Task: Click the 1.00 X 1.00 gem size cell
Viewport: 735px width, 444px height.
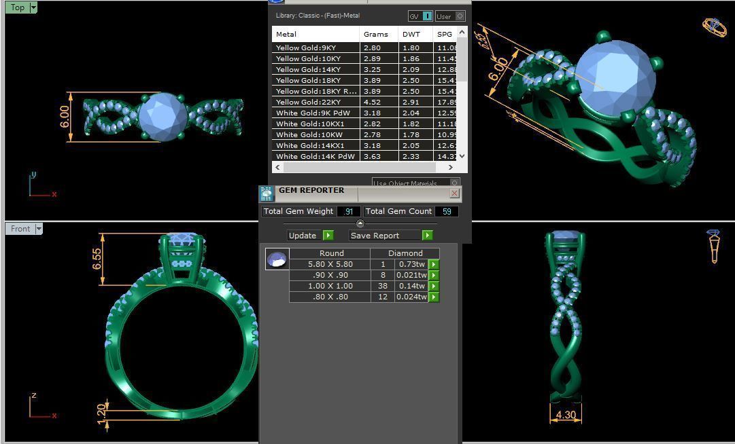Action: point(330,286)
